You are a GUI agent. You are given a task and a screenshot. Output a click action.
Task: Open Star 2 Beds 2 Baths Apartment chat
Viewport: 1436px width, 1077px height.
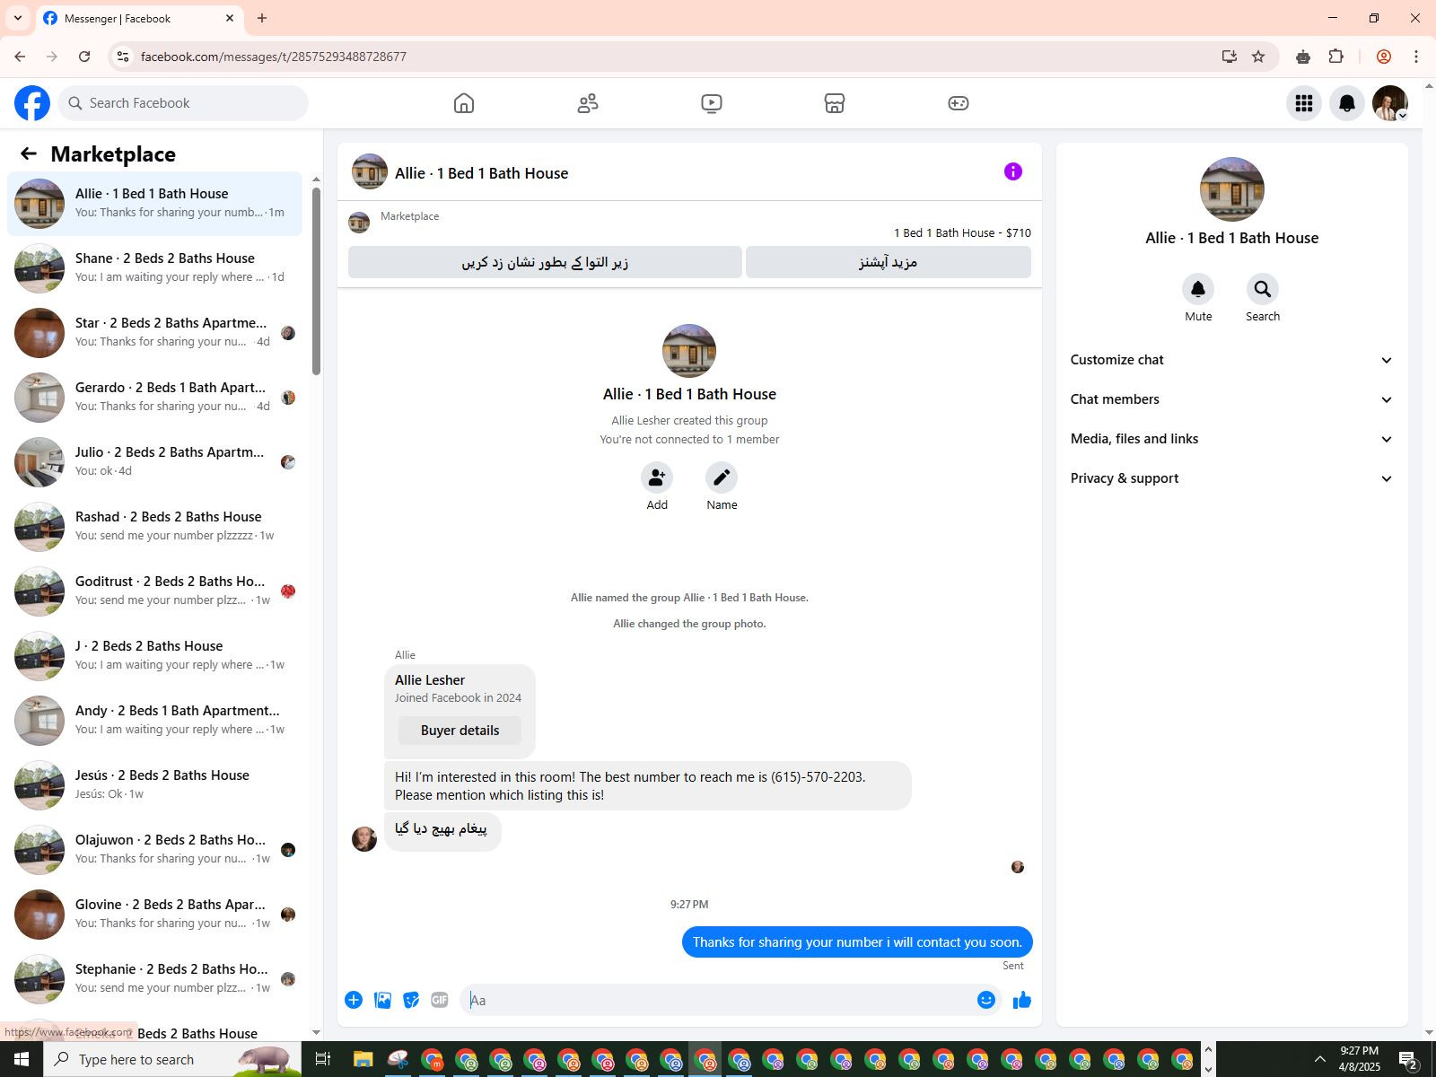pyautogui.click(x=154, y=333)
